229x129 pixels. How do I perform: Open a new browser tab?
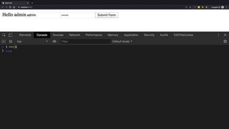point(32,3)
